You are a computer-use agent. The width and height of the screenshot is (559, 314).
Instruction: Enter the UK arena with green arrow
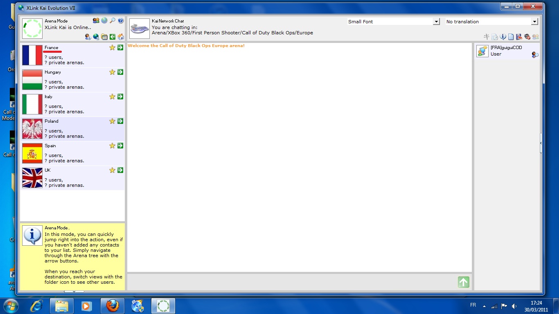pyautogui.click(x=120, y=170)
